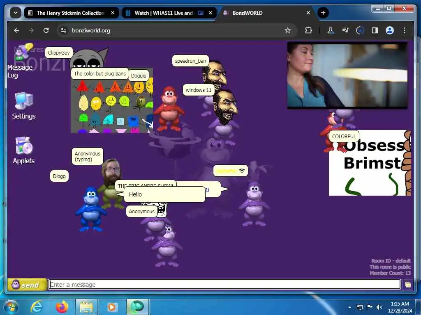421x315 pixels.
Task: Open the volume speaker tray icon
Action: click(379, 307)
